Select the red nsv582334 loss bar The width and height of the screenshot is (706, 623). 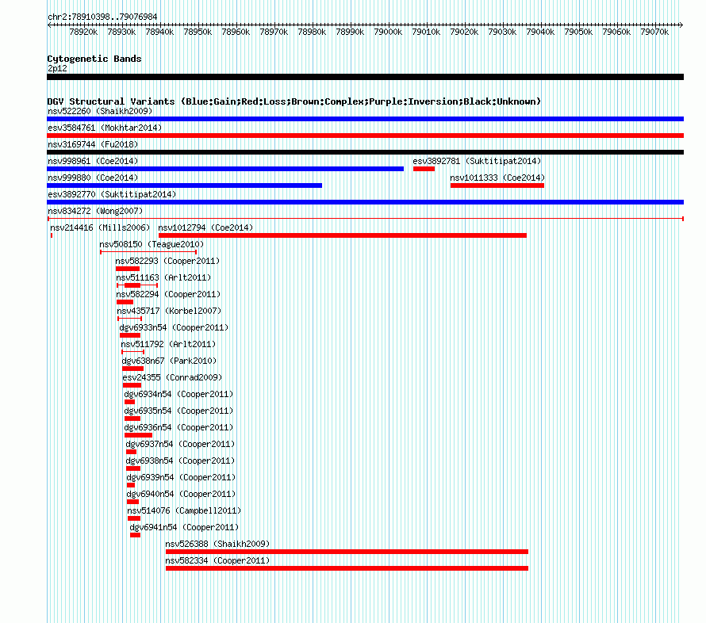pyautogui.click(x=347, y=568)
